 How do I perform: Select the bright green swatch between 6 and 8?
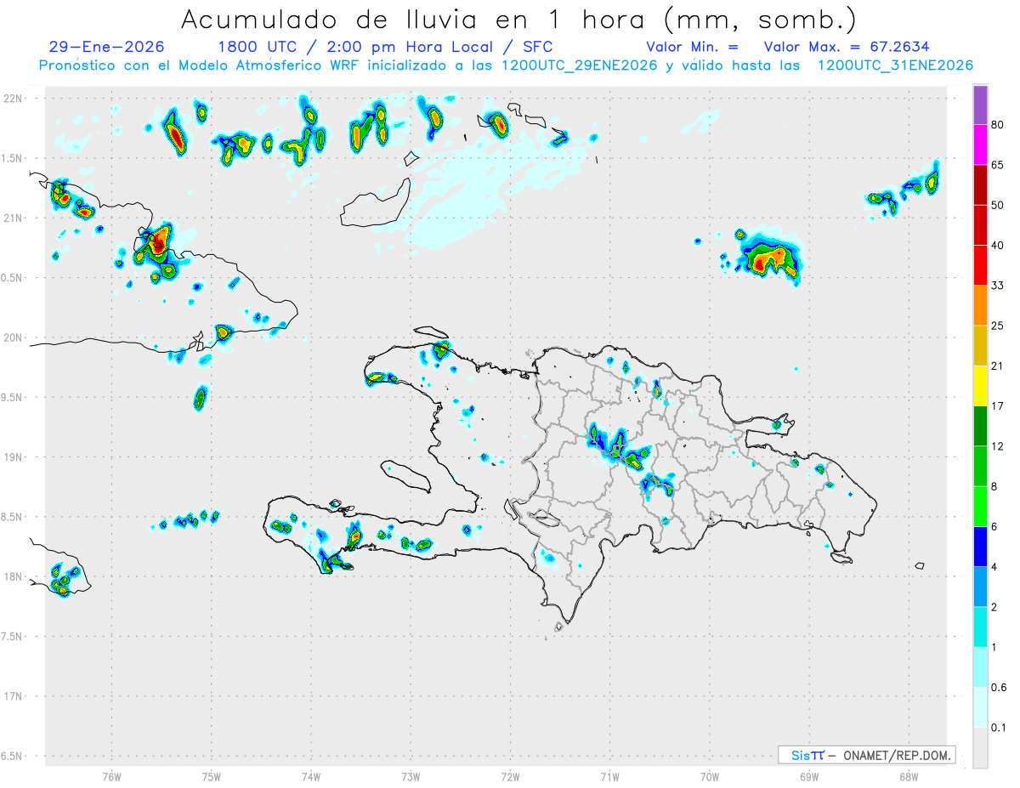[980, 506]
